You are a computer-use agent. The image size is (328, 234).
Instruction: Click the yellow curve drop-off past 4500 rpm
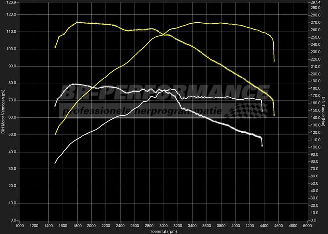point(274,52)
